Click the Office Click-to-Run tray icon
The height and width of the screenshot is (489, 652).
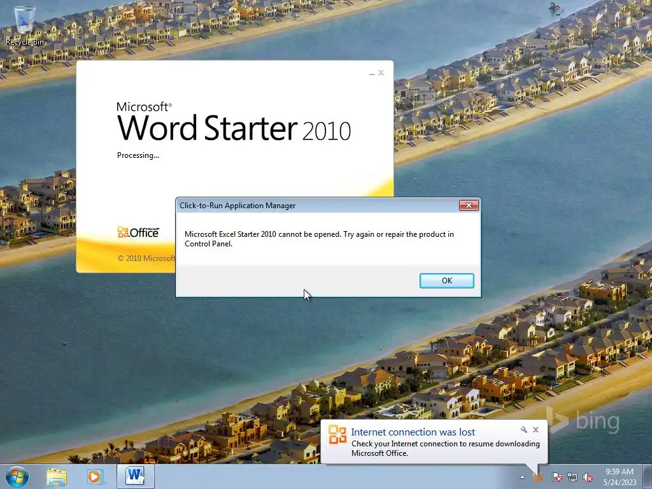pos(538,476)
